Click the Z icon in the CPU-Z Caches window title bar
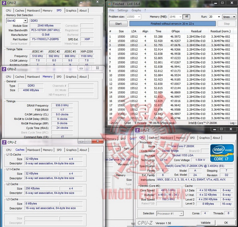This screenshot has width=238, height=227. coord(4,142)
